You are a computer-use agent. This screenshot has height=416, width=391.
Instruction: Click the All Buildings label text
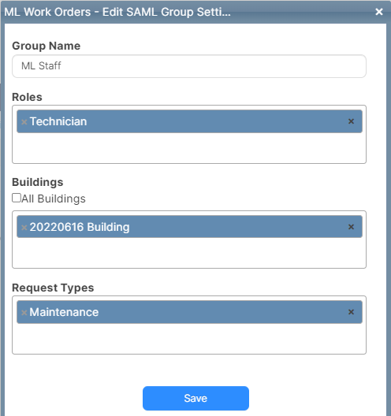[54, 199]
